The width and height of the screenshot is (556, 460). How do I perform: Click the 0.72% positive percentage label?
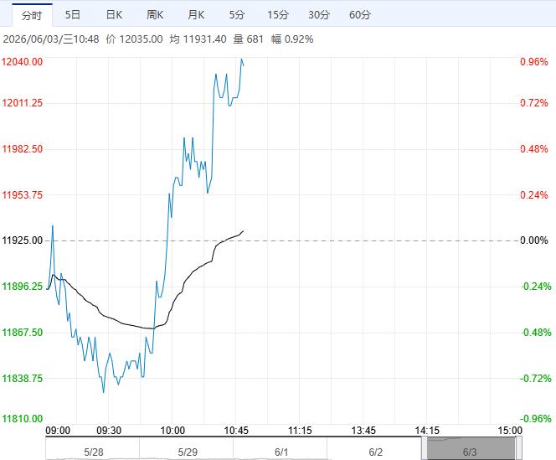click(534, 103)
